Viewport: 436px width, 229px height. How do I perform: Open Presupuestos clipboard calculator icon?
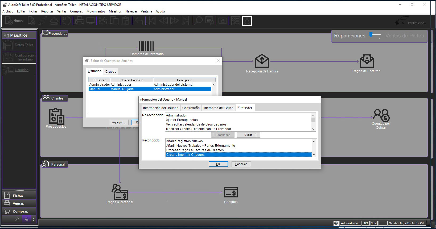tap(56, 116)
